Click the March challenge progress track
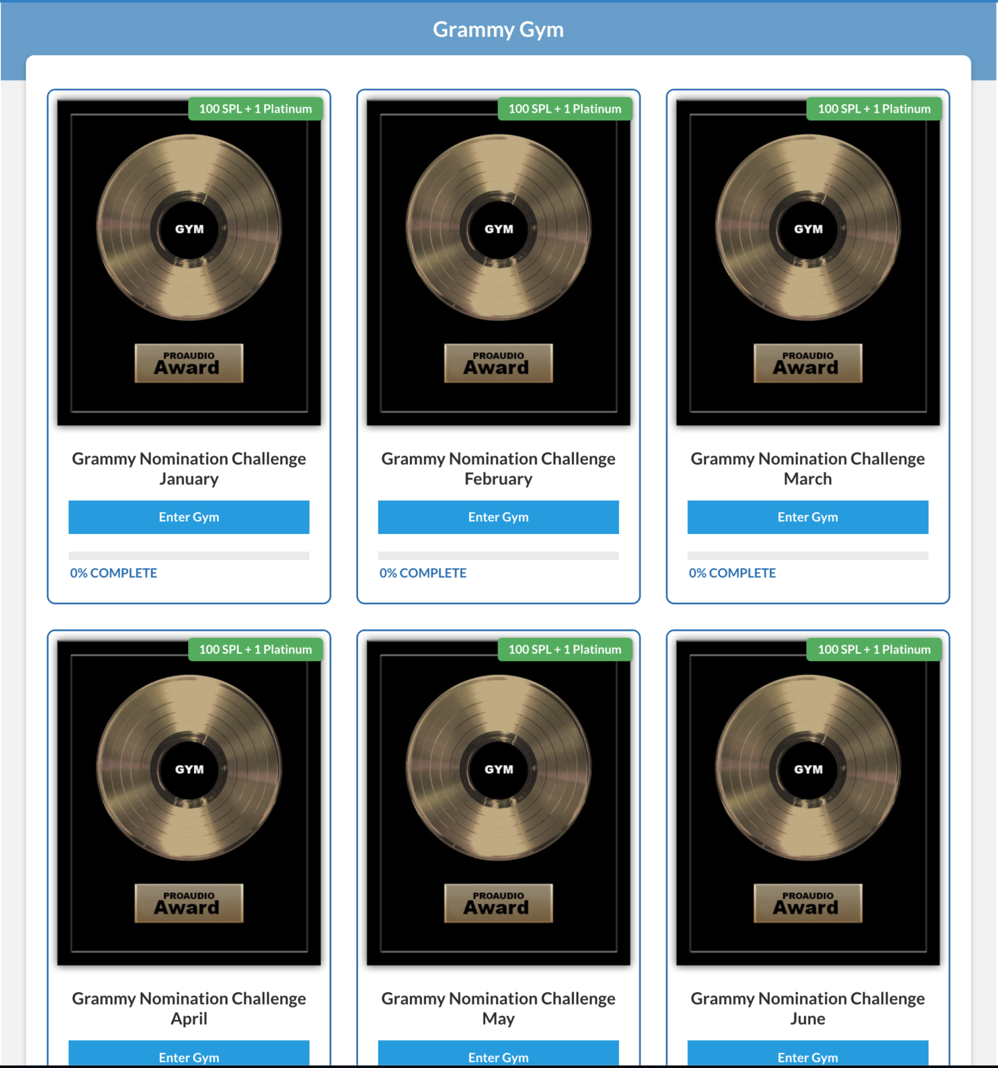This screenshot has width=998, height=1068. coord(807,555)
